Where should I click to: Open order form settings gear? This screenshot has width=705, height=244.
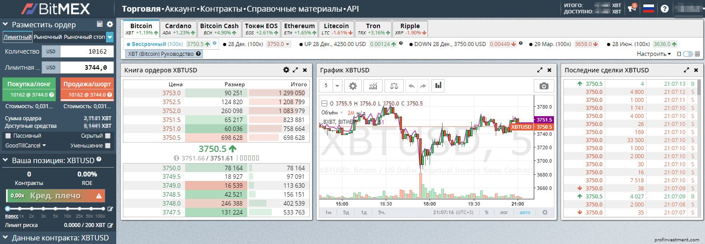[x=110, y=24]
